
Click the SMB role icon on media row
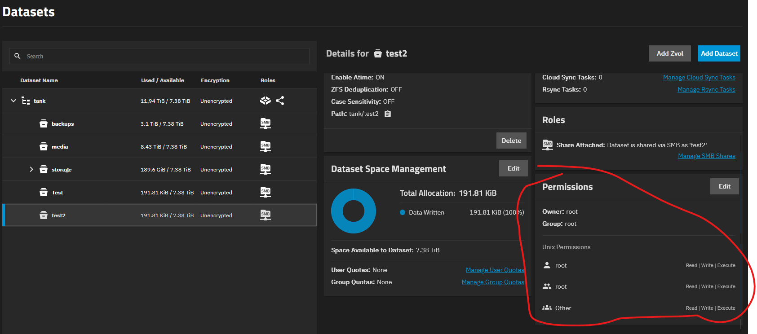click(266, 146)
